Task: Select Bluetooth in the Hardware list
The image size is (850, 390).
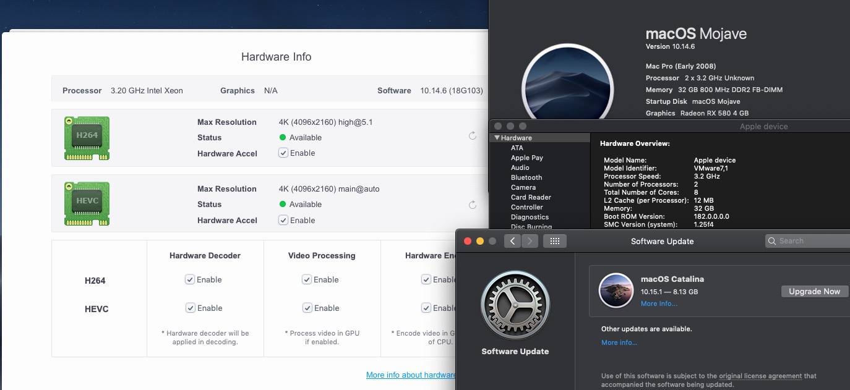Action: click(526, 177)
